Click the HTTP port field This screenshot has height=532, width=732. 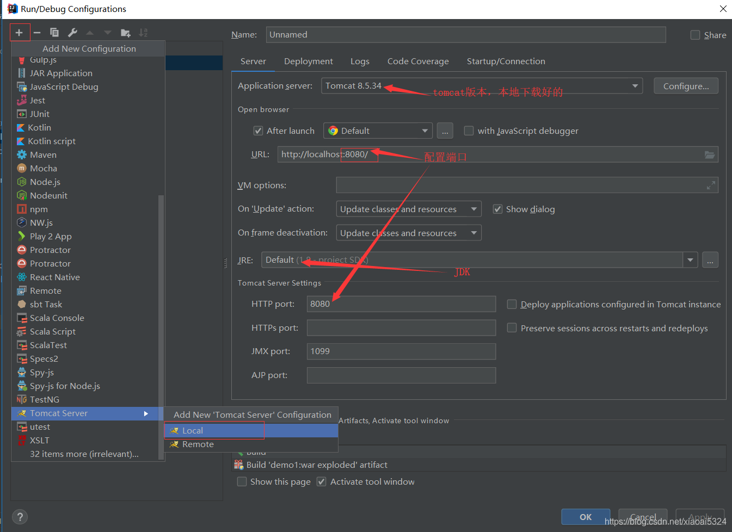coord(401,304)
